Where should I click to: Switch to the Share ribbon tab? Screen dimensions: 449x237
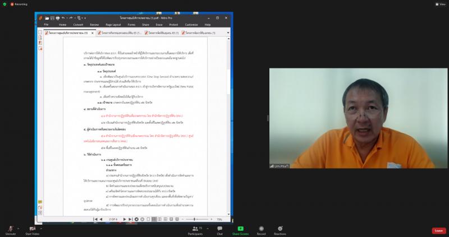coord(145,25)
